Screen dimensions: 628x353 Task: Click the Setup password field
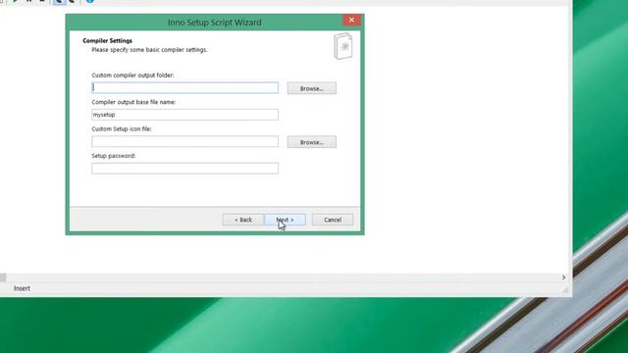pos(184,168)
